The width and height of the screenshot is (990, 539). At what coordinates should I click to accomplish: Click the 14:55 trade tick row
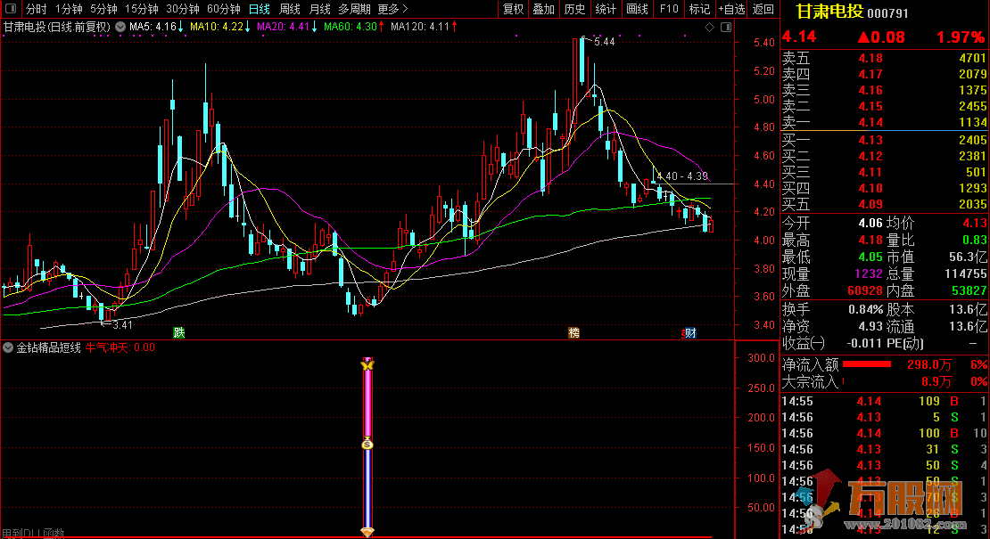[884, 401]
